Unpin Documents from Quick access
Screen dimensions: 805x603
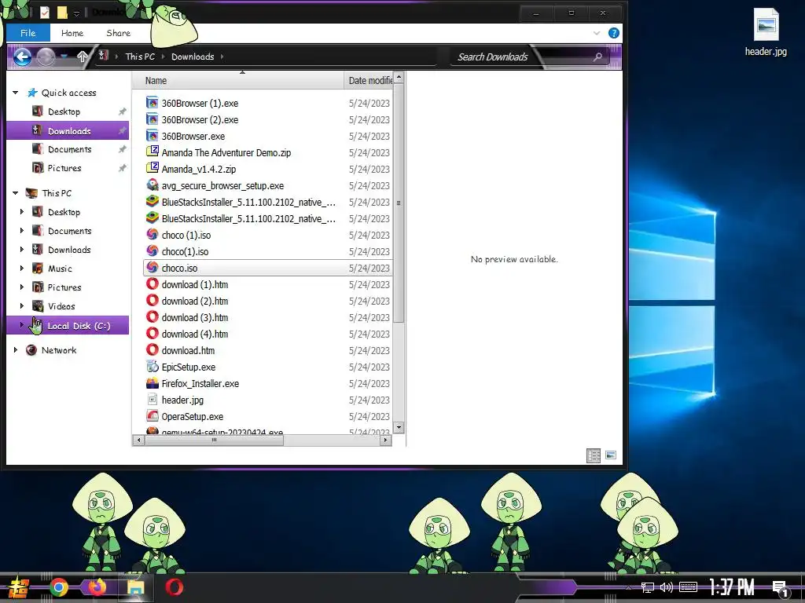click(122, 149)
